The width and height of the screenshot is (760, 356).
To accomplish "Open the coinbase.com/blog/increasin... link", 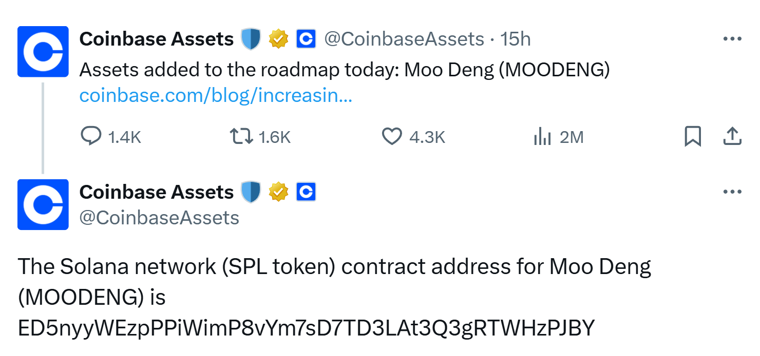I will tap(216, 95).
